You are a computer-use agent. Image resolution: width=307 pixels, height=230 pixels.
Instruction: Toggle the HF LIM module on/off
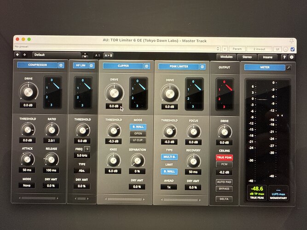pos(81,65)
